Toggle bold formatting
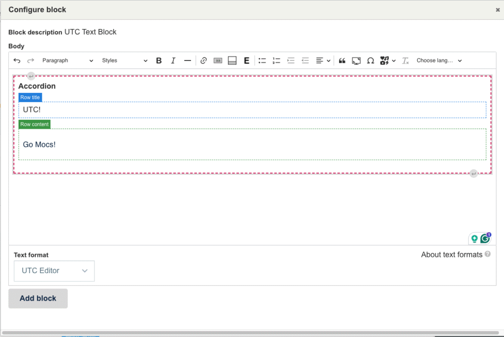 pos(159,60)
